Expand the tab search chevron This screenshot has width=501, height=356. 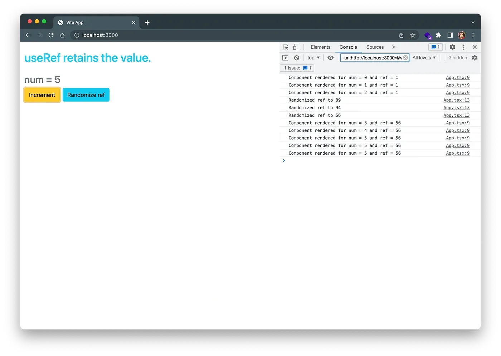(x=473, y=23)
